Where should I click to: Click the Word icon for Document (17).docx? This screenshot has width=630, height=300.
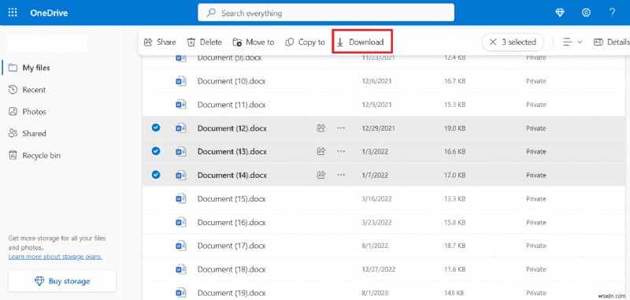pyautogui.click(x=181, y=246)
